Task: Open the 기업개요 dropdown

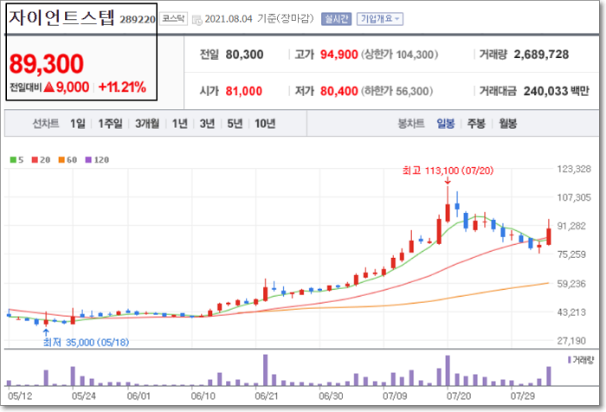Action: (380, 19)
